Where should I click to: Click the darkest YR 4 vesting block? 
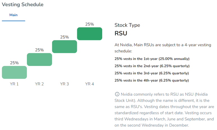pos(90,34)
